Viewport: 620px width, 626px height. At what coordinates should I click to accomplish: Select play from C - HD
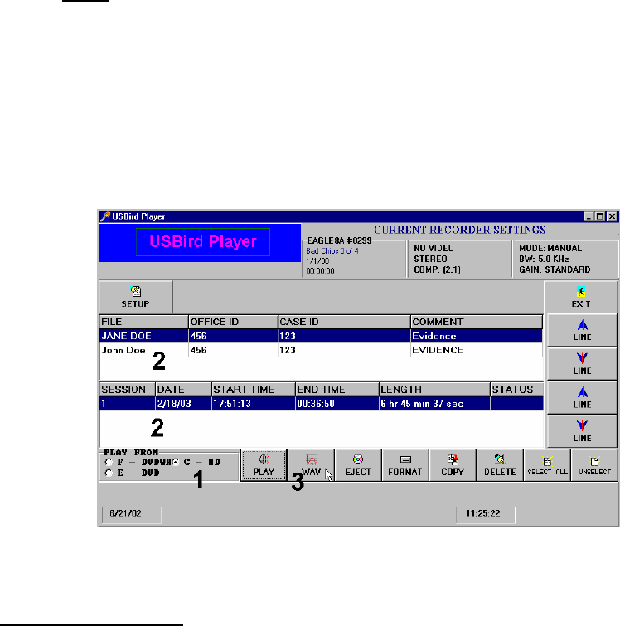176,462
